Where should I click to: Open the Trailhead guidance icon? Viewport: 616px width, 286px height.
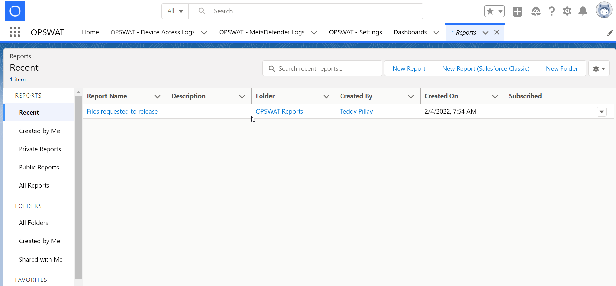click(x=536, y=11)
